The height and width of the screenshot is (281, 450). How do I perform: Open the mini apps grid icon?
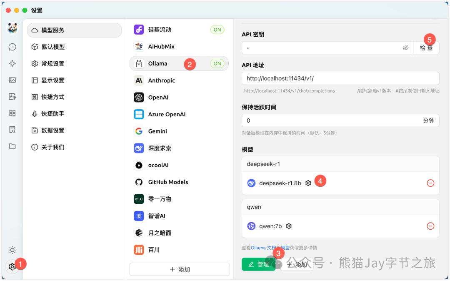[12, 113]
